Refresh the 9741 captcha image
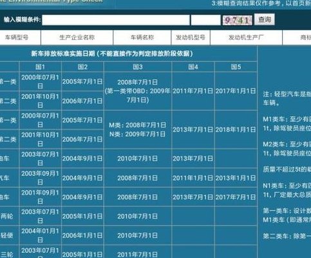The width and height of the screenshot is (311, 258). point(237,21)
